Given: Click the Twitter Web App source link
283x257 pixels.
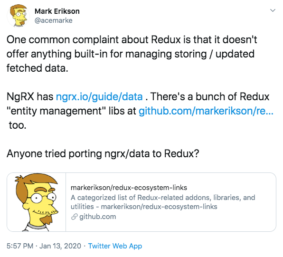Looking at the screenshot, I should (x=115, y=246).
